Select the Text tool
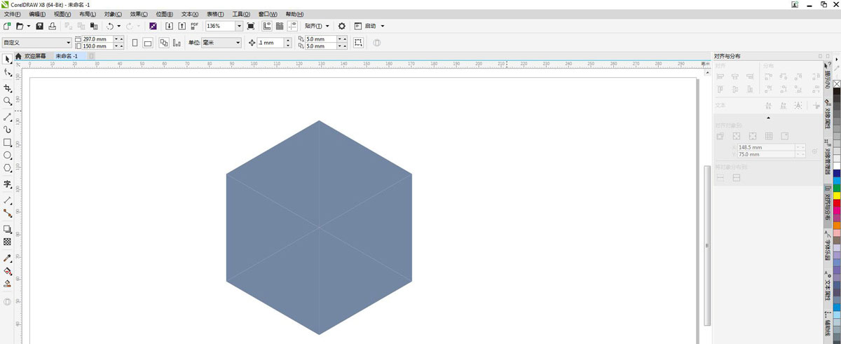The height and width of the screenshot is (344, 841). [7, 184]
